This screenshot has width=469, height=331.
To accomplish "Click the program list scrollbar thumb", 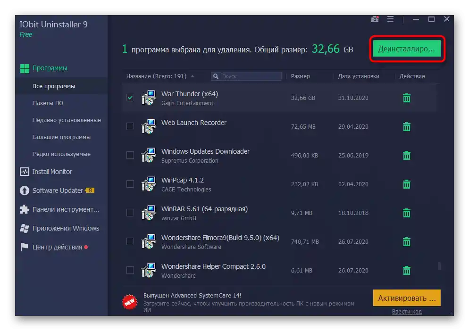I will pyautogui.click(x=439, y=266).
